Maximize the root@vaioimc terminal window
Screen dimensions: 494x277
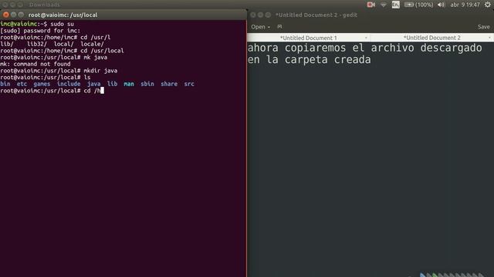click(x=21, y=15)
